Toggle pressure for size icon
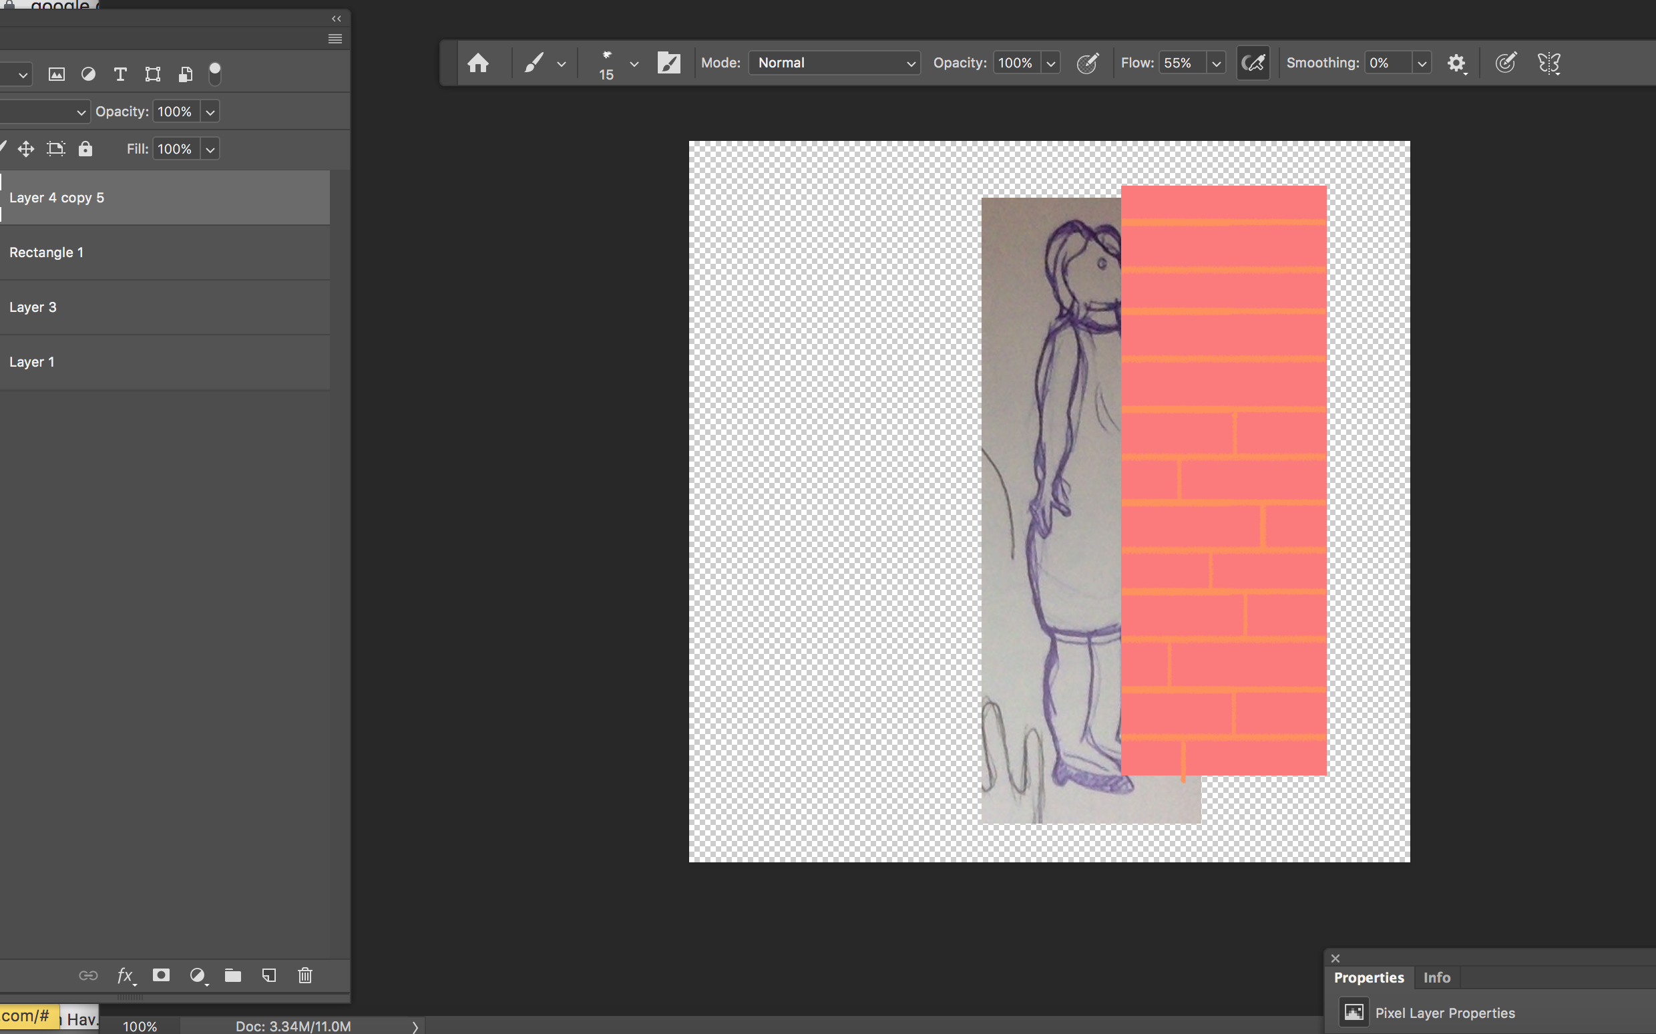1656x1034 pixels. click(1505, 63)
